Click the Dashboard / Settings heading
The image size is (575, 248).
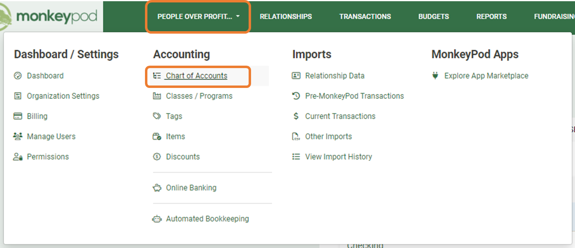66,54
